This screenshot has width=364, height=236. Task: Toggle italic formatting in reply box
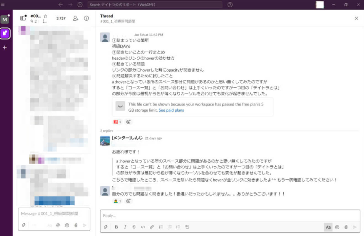(x=125, y=227)
